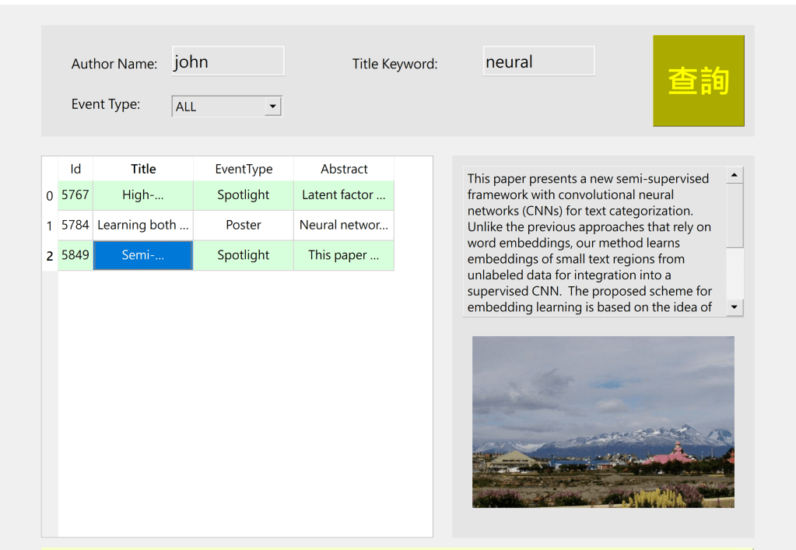Click the Poster event type cell
Image resolution: width=796 pixels, height=550 pixels.
[x=244, y=226]
